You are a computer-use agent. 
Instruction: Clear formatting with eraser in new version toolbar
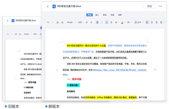pos(62,22)
